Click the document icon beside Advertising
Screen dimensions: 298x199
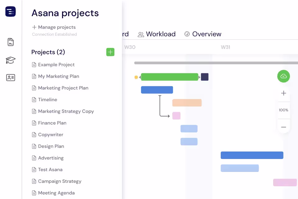pyautogui.click(x=34, y=158)
